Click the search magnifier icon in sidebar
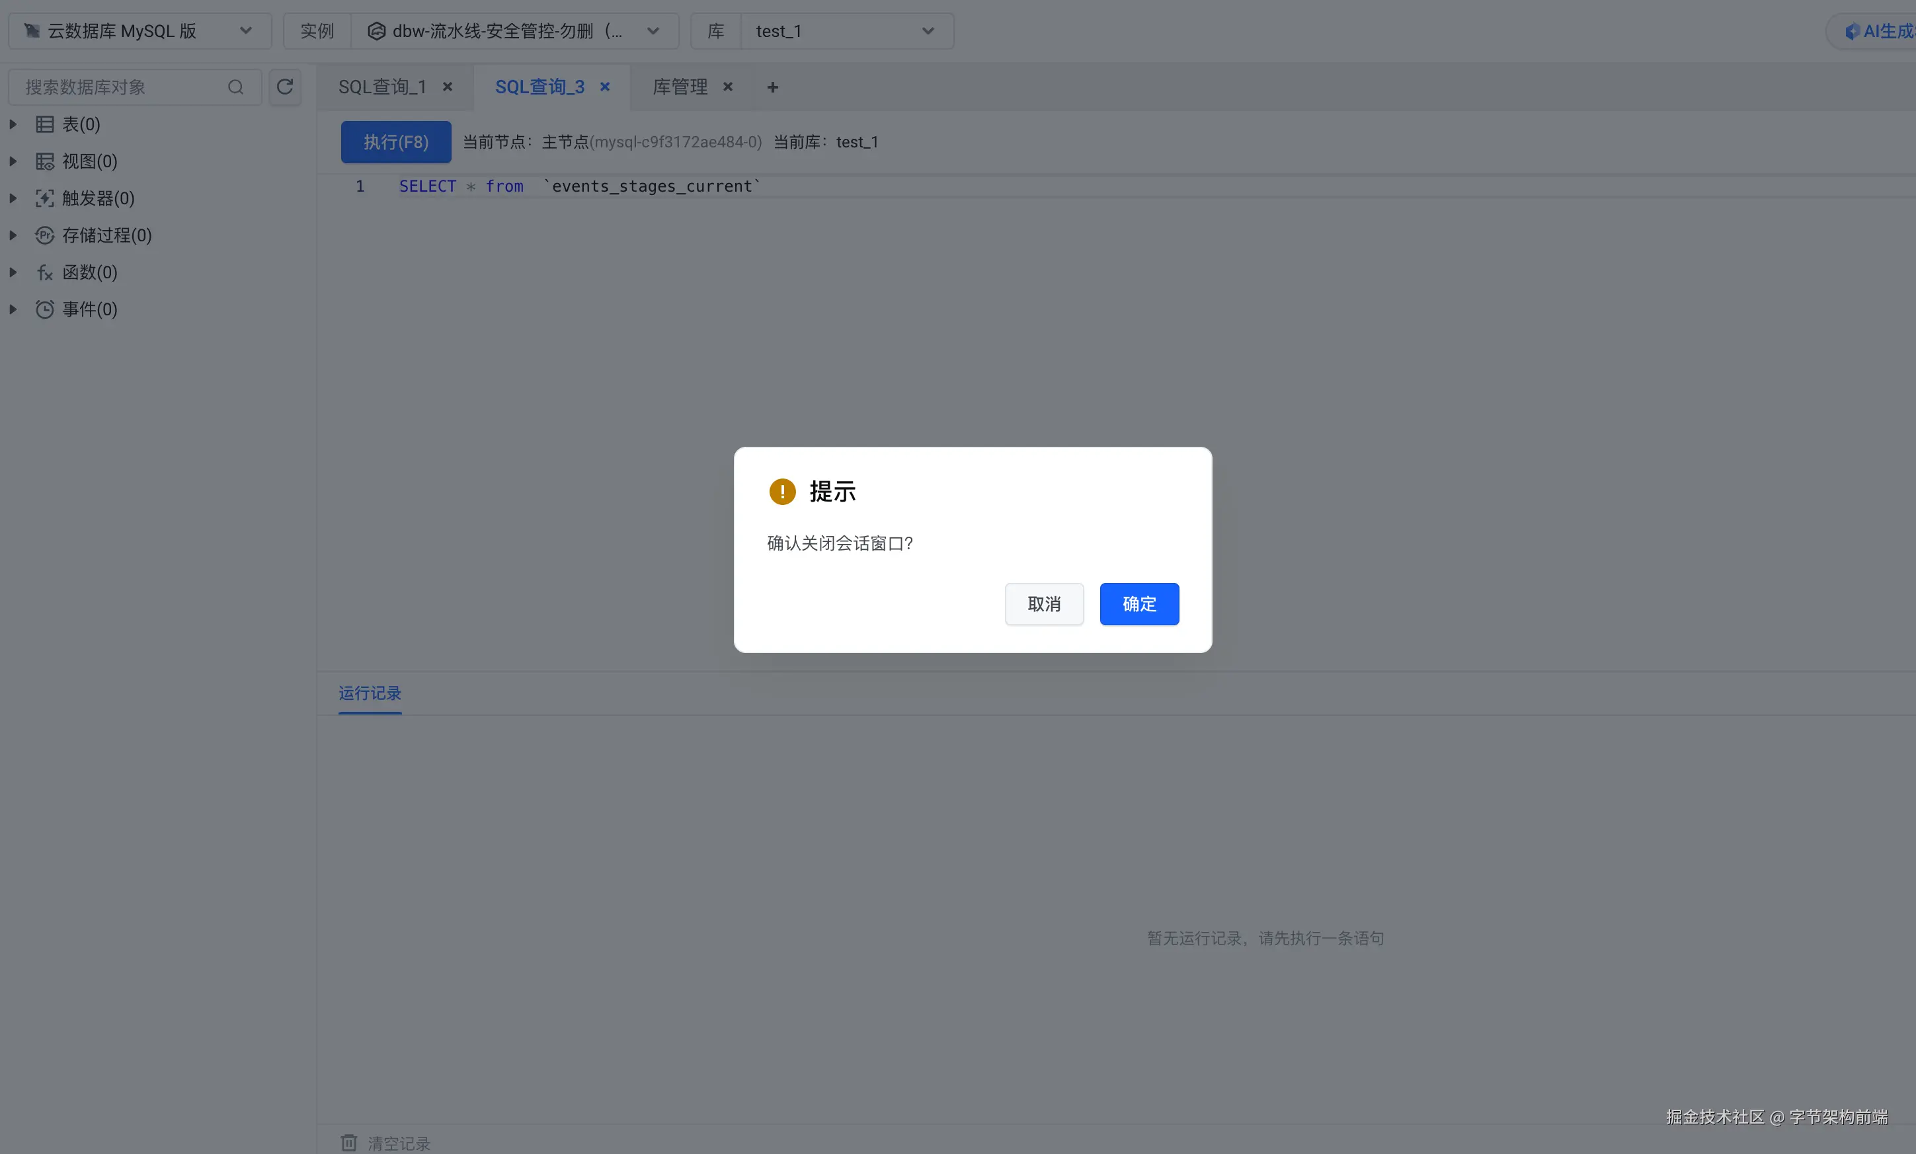This screenshot has height=1154, width=1916. coord(235,87)
